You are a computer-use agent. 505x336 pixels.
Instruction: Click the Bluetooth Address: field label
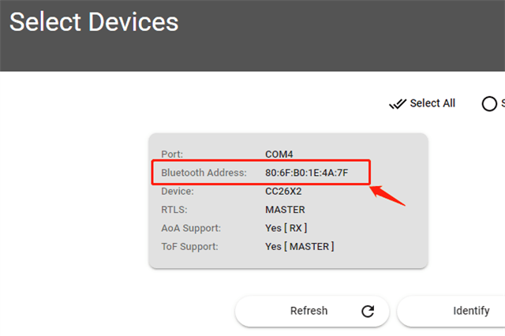(204, 173)
